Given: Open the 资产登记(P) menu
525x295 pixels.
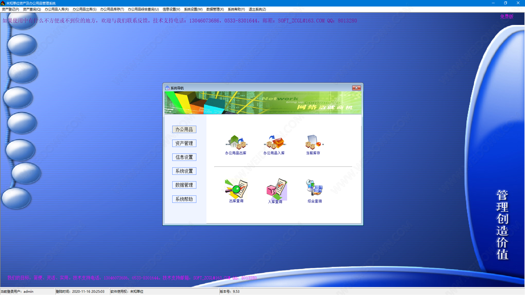Looking at the screenshot, I should pos(10,9).
